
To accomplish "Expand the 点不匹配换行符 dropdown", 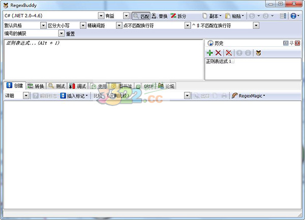I will point(187,25).
